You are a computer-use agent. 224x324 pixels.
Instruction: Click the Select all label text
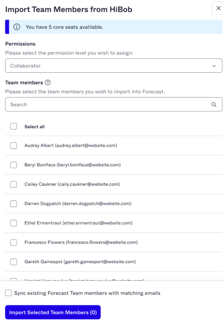(35, 127)
